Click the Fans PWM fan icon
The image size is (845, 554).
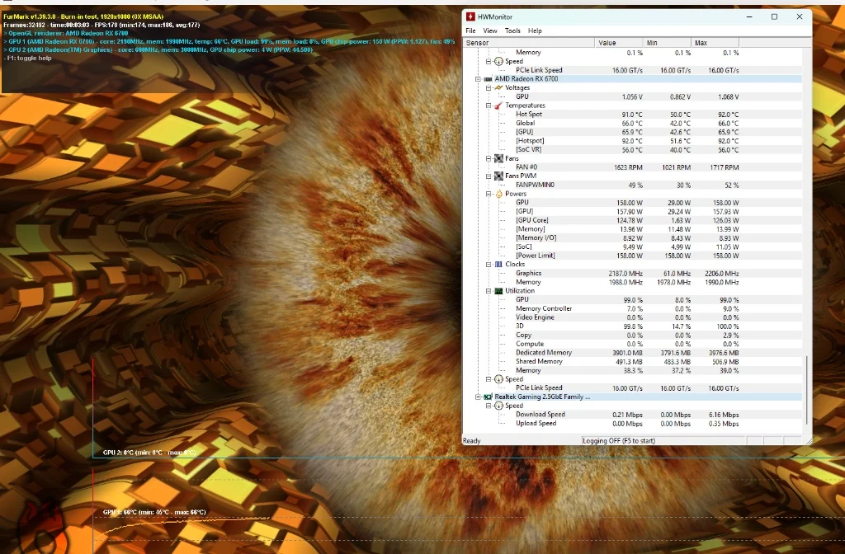[x=498, y=176]
